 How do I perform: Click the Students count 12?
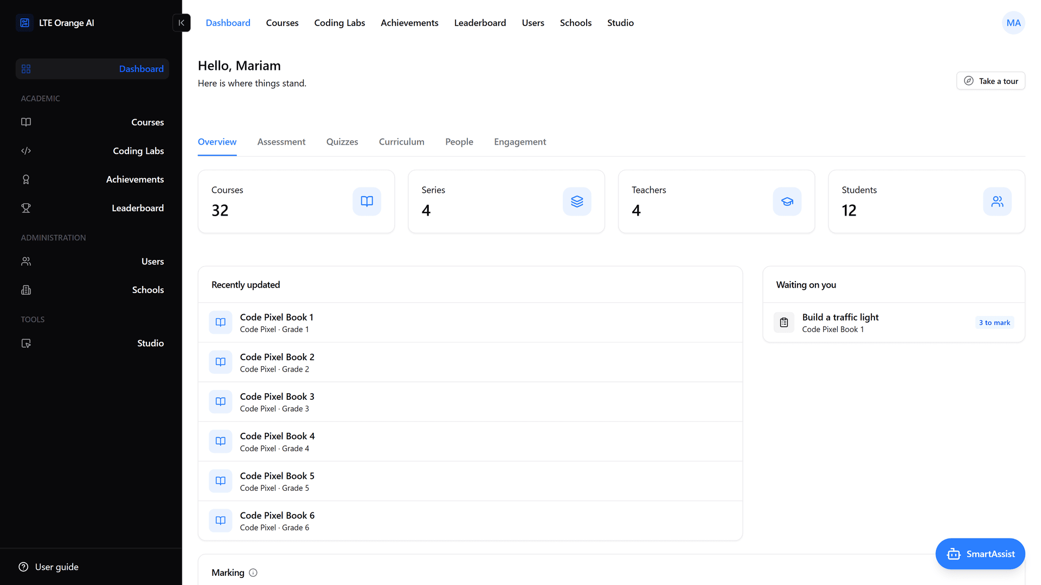(849, 210)
